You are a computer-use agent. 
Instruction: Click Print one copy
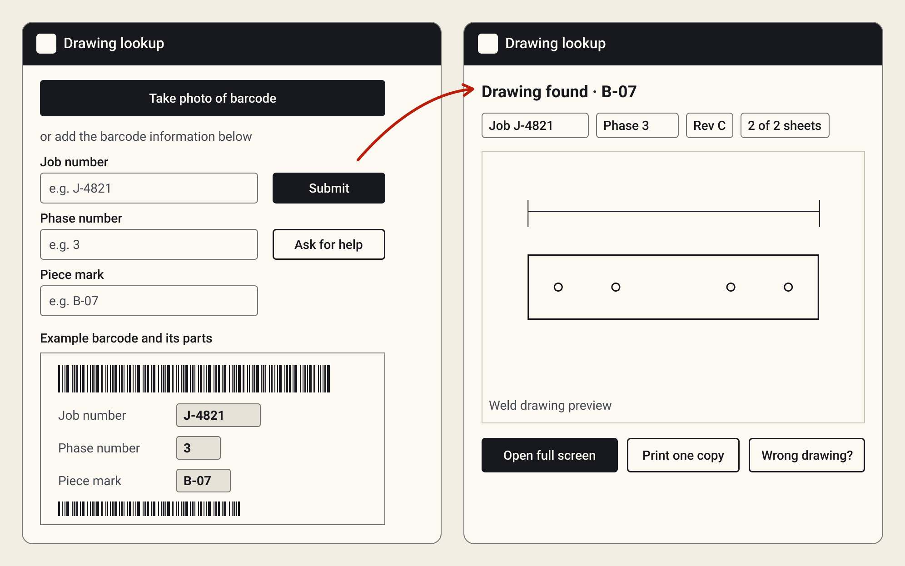[683, 455]
